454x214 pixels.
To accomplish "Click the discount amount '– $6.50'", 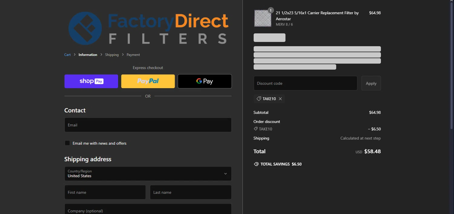I will [374, 129].
